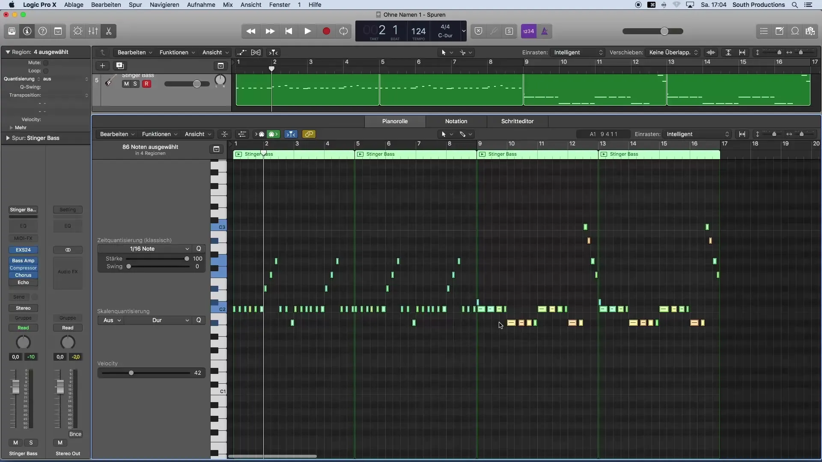
Task: Toggle the automation curve button in tracks area
Action: (x=242, y=53)
